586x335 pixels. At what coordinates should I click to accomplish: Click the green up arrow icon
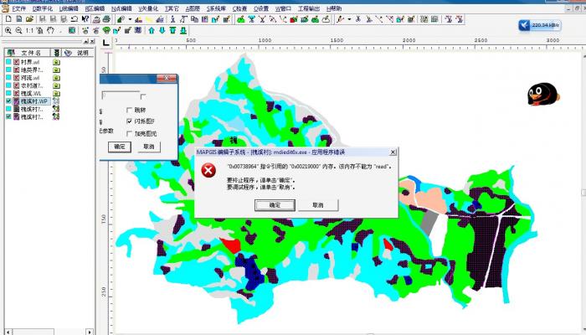coord(152,31)
